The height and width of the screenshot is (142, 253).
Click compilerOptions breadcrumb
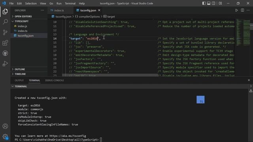[89, 17]
